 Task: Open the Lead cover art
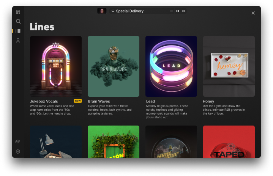pyautogui.click(x=171, y=66)
